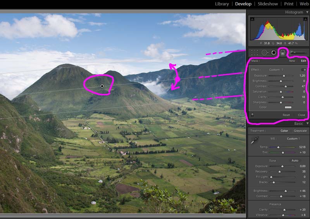The width and height of the screenshot is (310, 219).
Task: Click Edit mask option
Action: click(x=303, y=61)
